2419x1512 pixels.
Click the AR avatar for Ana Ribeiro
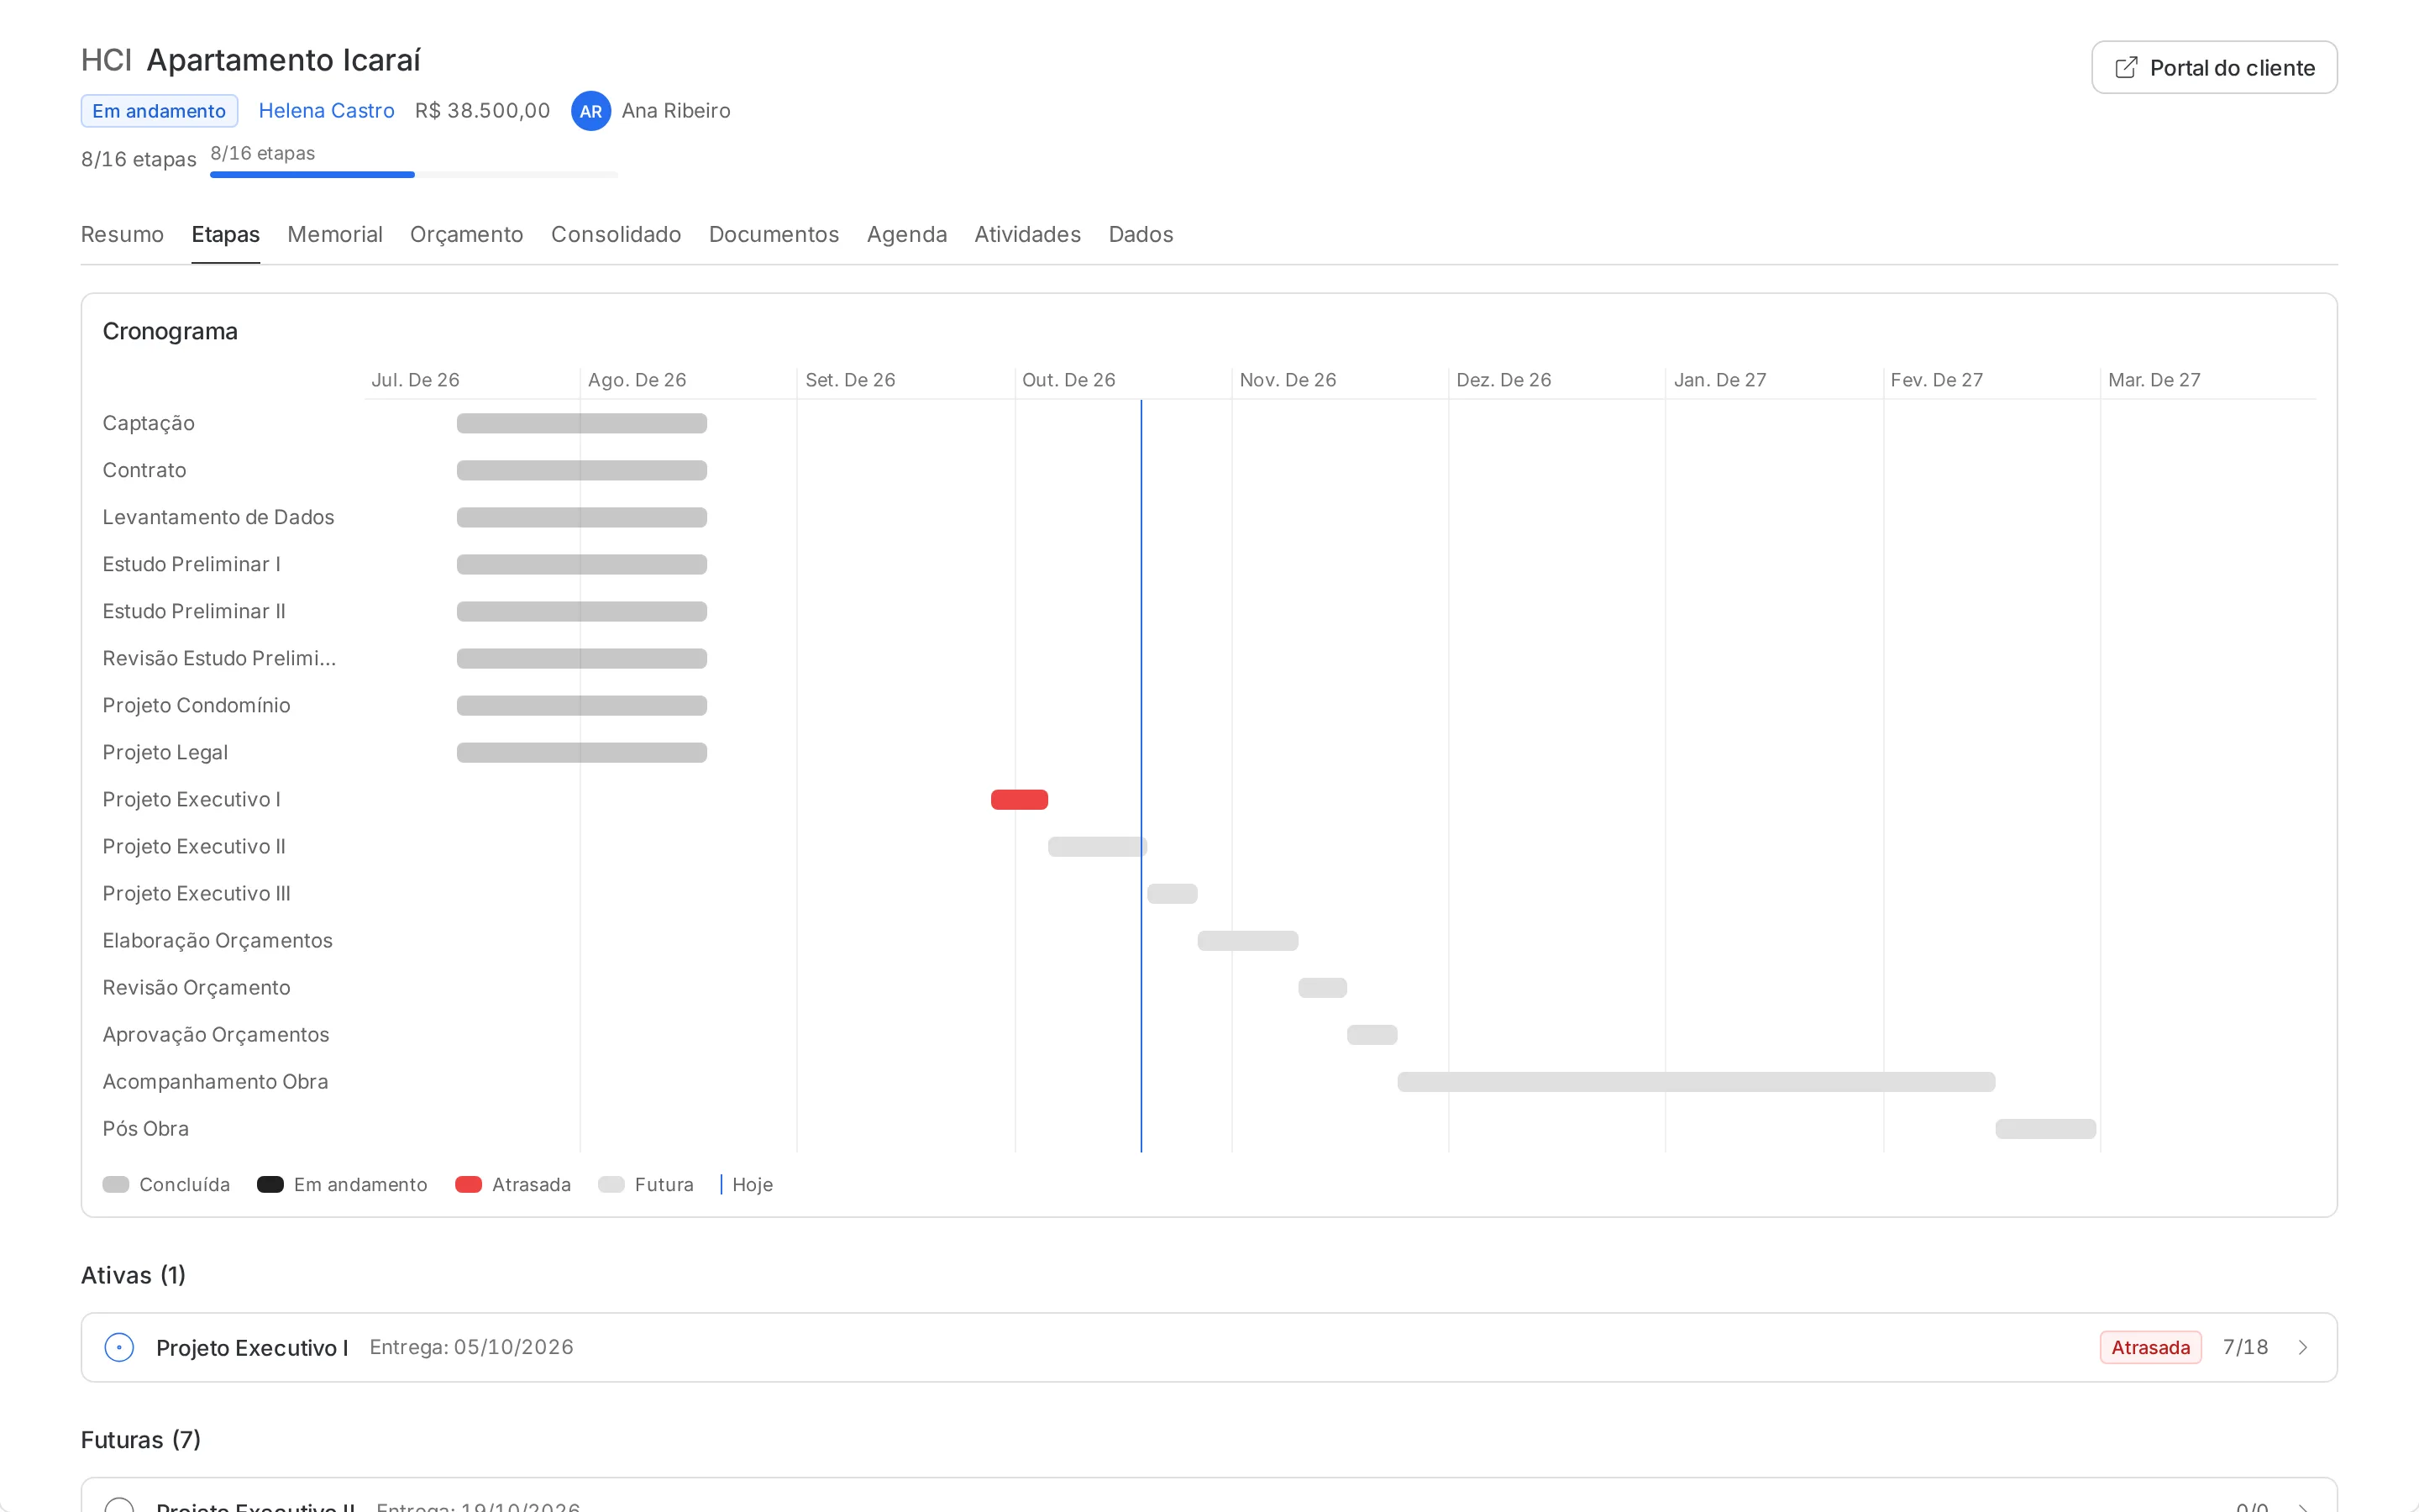click(x=590, y=111)
